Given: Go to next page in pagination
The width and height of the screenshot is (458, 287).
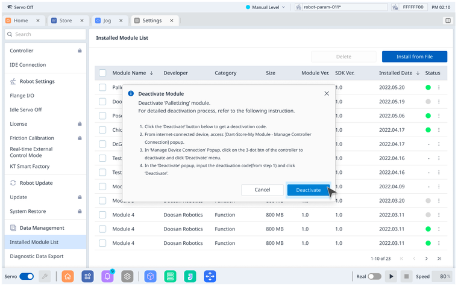Looking at the screenshot, I should pyautogui.click(x=426, y=258).
